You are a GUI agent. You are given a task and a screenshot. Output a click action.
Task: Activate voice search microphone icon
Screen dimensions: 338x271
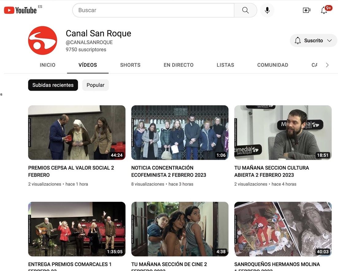267,10
